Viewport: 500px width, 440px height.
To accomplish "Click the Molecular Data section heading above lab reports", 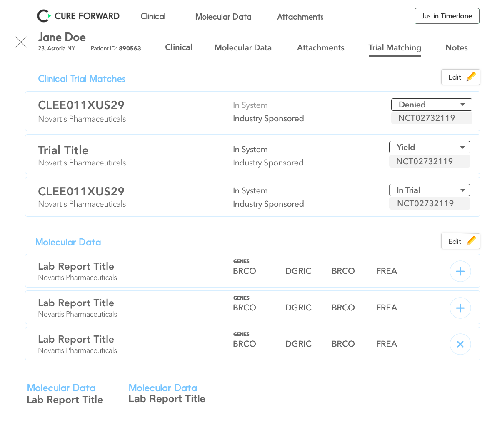I will pos(68,242).
